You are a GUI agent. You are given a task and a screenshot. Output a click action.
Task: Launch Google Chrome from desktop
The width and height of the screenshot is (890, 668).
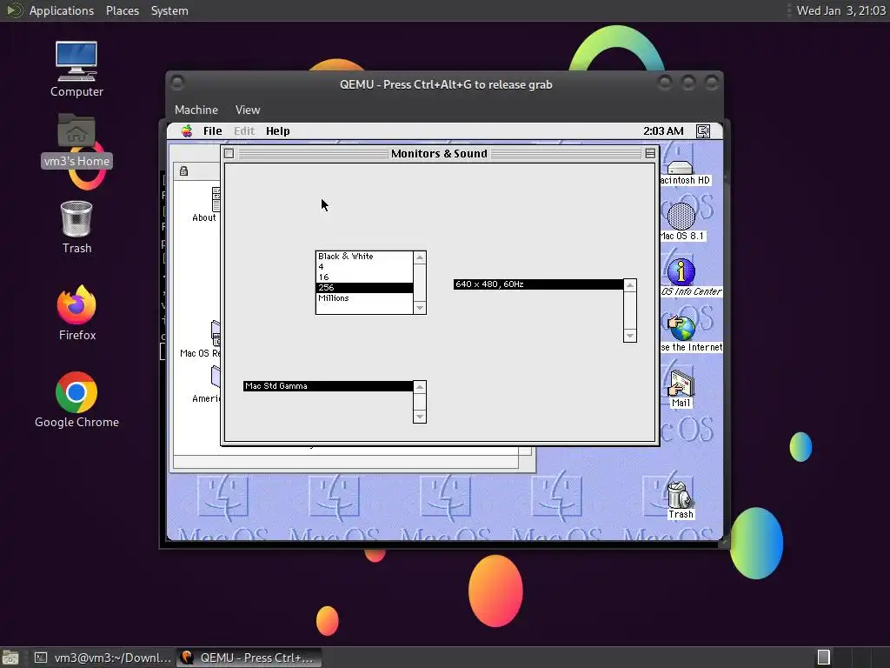coord(76,392)
